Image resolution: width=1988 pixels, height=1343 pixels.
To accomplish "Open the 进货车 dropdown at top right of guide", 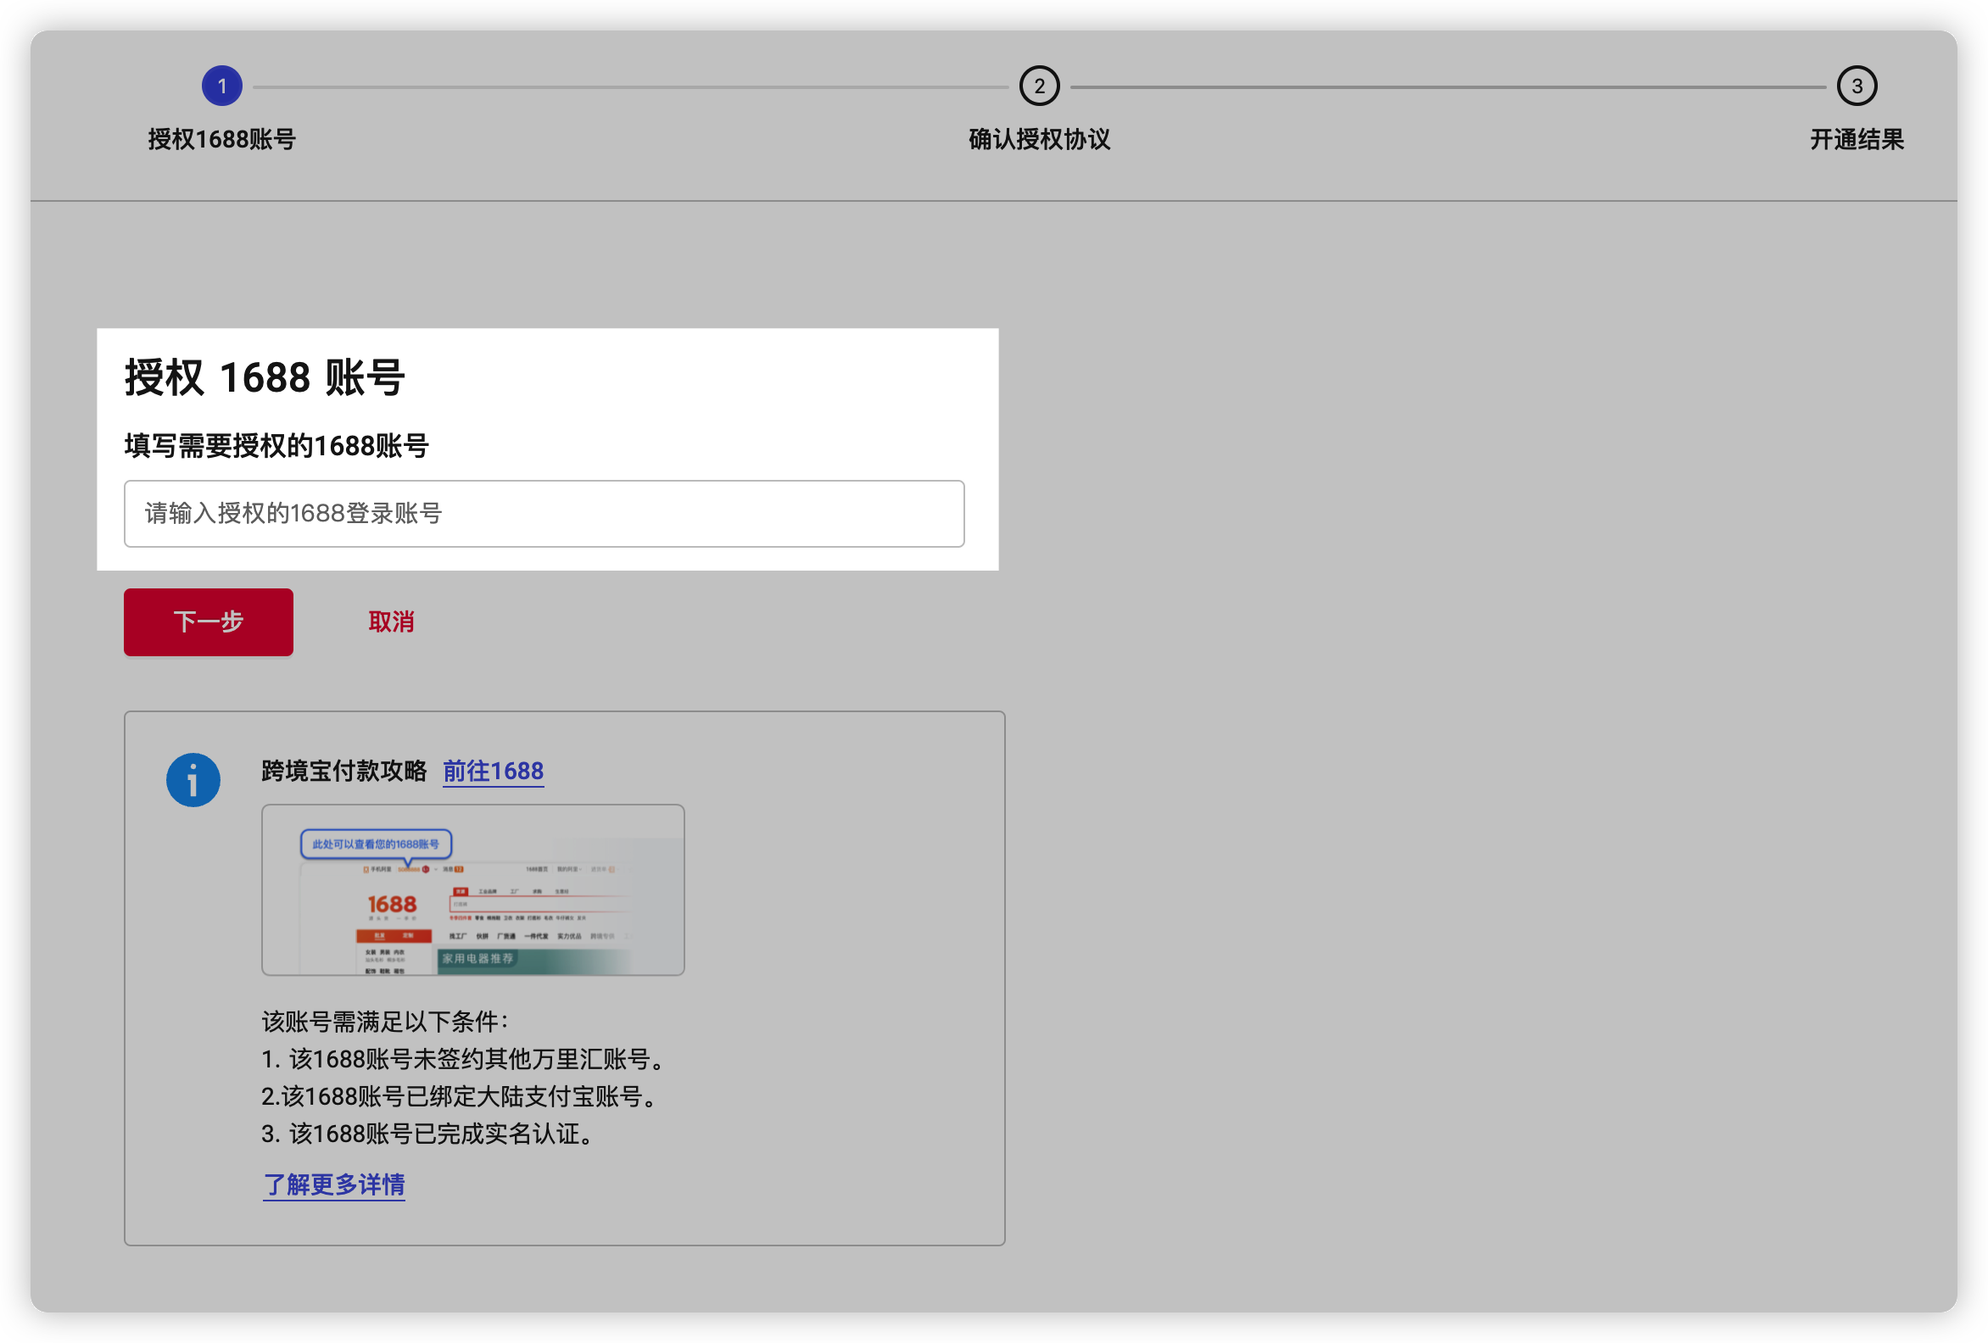I will pyautogui.click(x=604, y=870).
